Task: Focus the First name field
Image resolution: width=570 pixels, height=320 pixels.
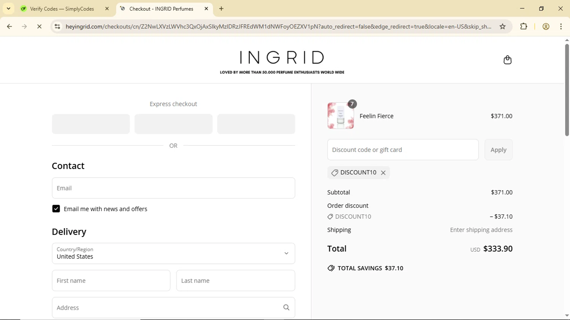Action: click(111, 281)
